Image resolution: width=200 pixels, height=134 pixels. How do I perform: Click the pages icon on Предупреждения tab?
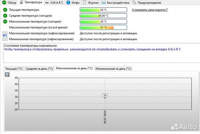click(134, 2)
